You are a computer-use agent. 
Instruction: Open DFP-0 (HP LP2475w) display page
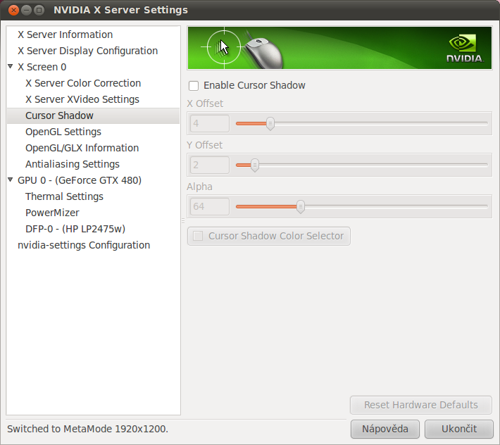[75, 230]
